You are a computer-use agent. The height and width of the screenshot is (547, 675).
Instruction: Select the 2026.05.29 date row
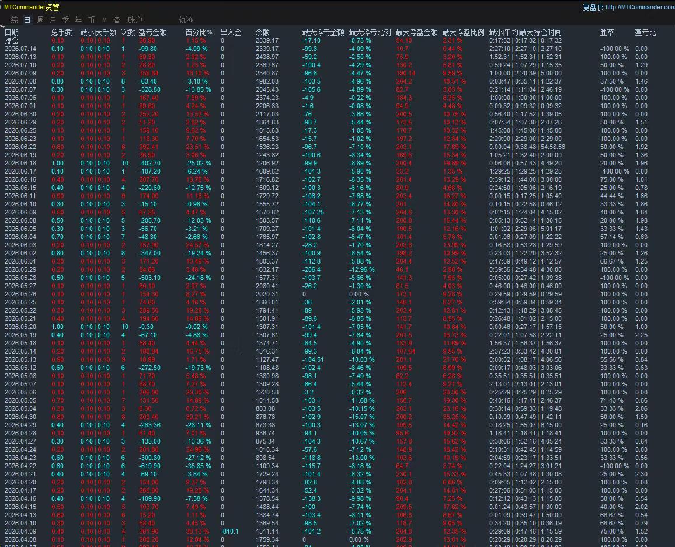click(20, 269)
